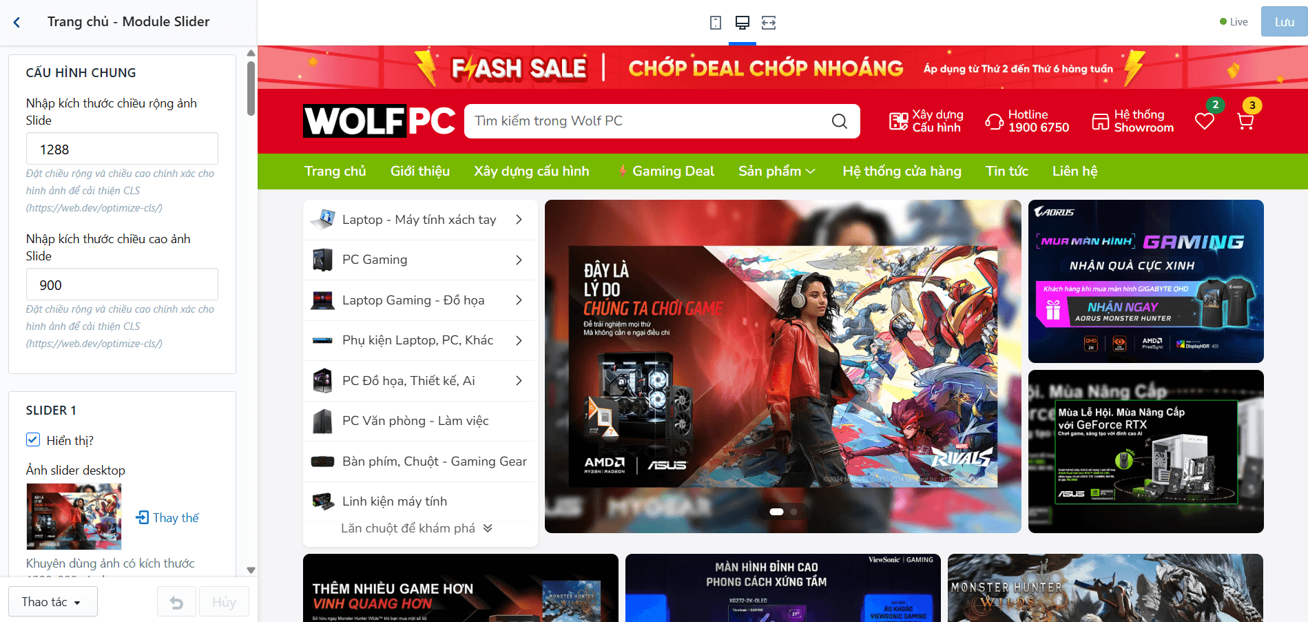Click PC Văn phòng - Làm việc link

(x=415, y=421)
